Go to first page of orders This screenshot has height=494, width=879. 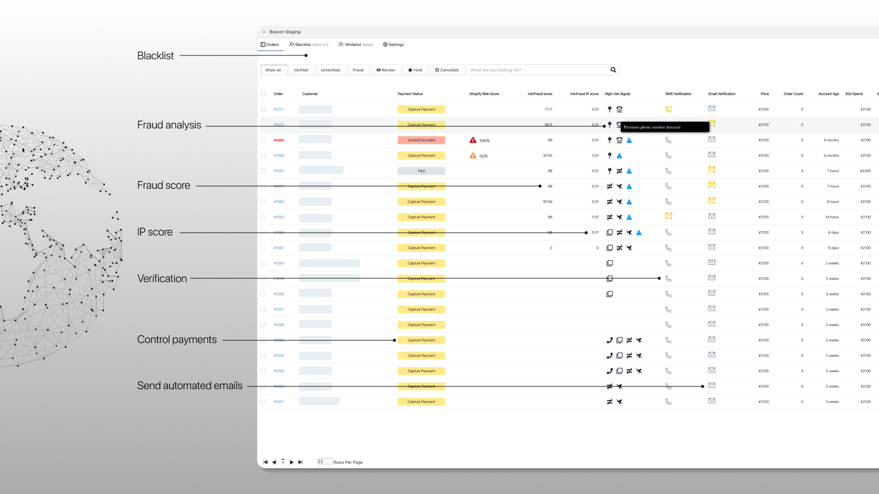(265, 462)
